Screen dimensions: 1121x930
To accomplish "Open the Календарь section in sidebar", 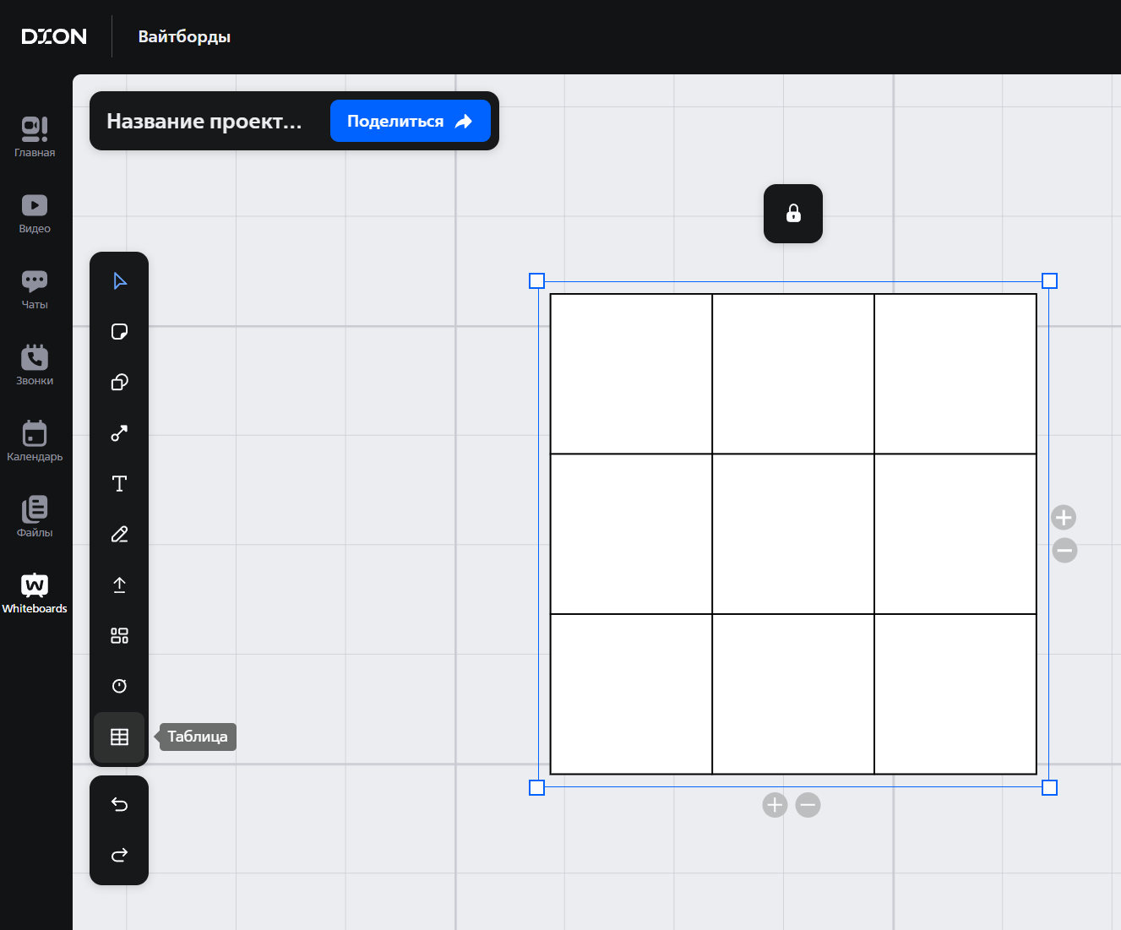I will (35, 442).
